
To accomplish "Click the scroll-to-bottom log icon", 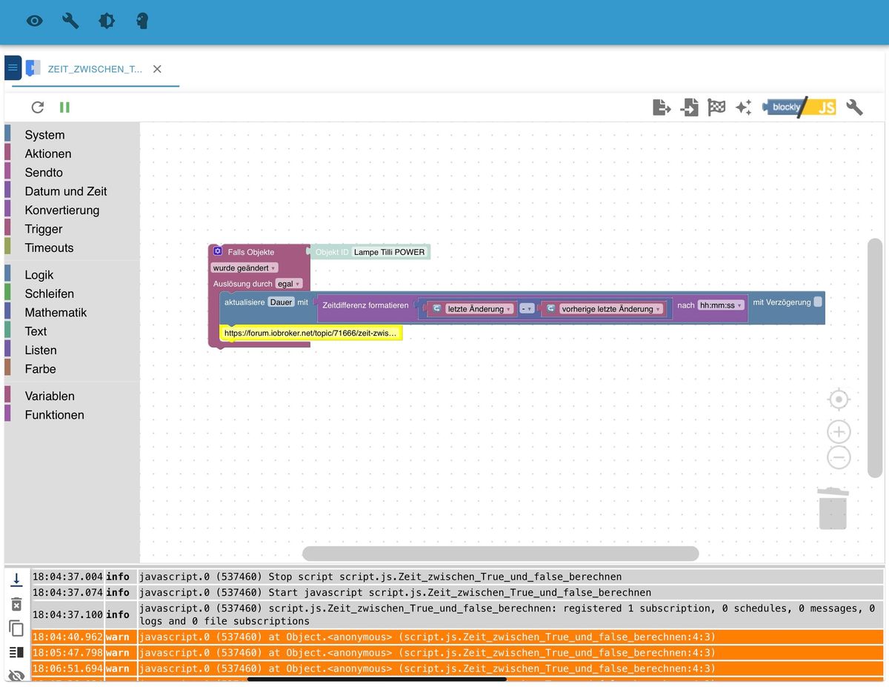I will [x=16, y=580].
